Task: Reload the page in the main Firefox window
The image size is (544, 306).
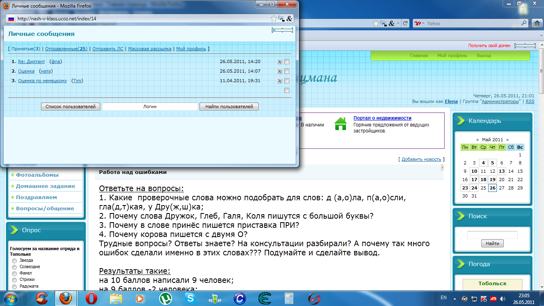Action: coord(405,23)
